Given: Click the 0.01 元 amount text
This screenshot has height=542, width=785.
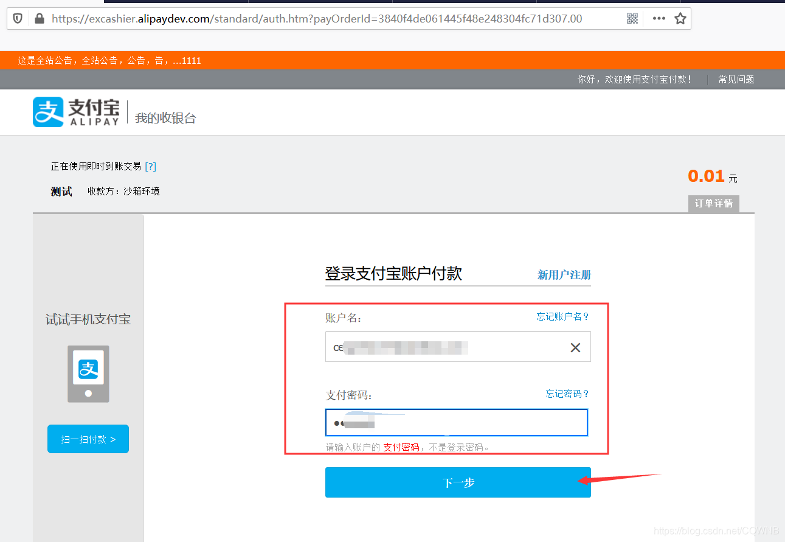Looking at the screenshot, I should (712, 176).
